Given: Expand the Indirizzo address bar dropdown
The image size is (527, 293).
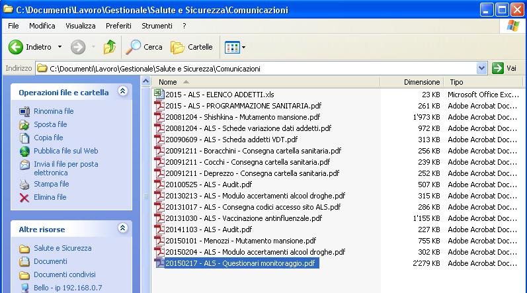Looking at the screenshot, I should (481, 68).
